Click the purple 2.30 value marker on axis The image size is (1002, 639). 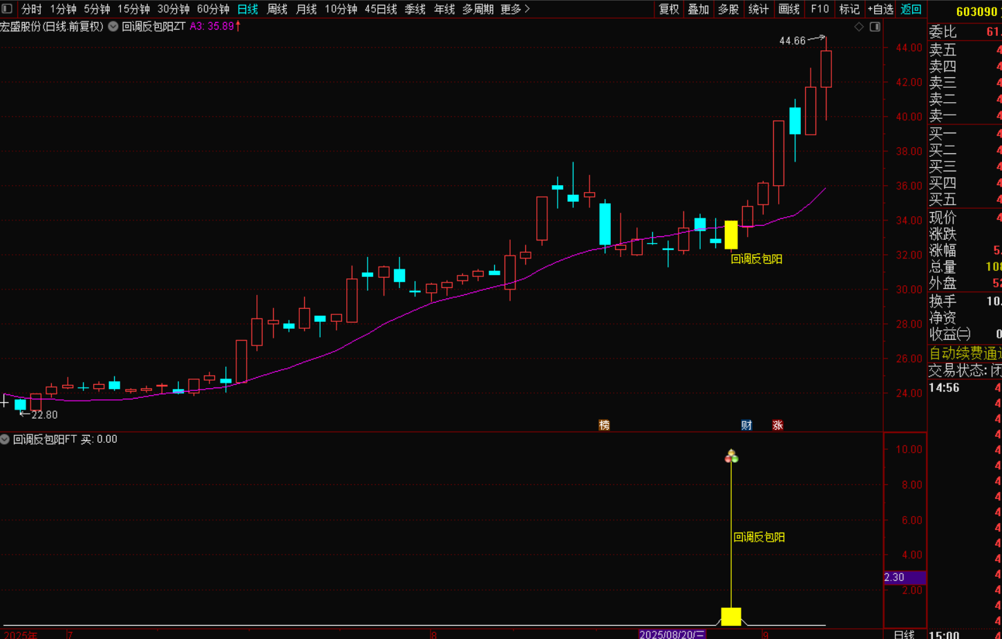tap(904, 578)
